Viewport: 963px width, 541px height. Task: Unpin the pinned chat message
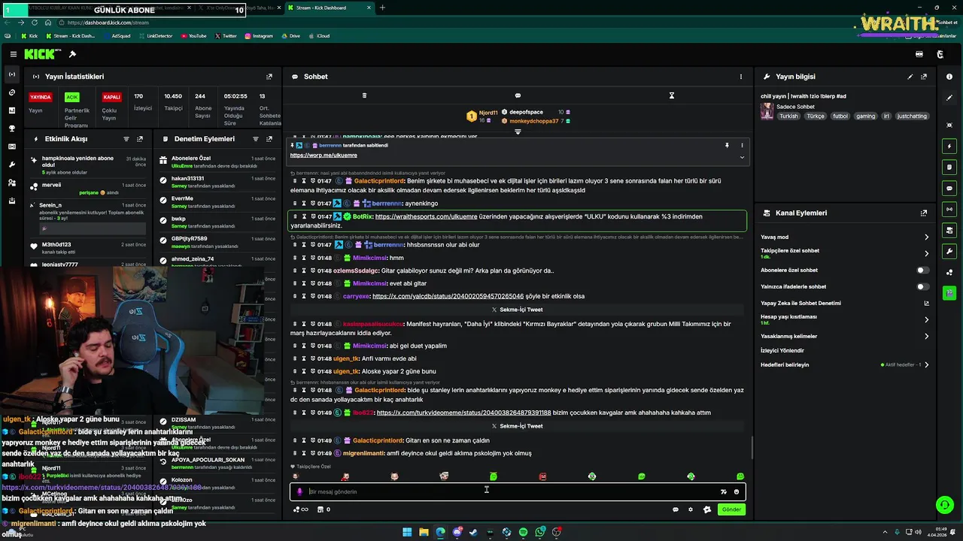click(x=727, y=145)
